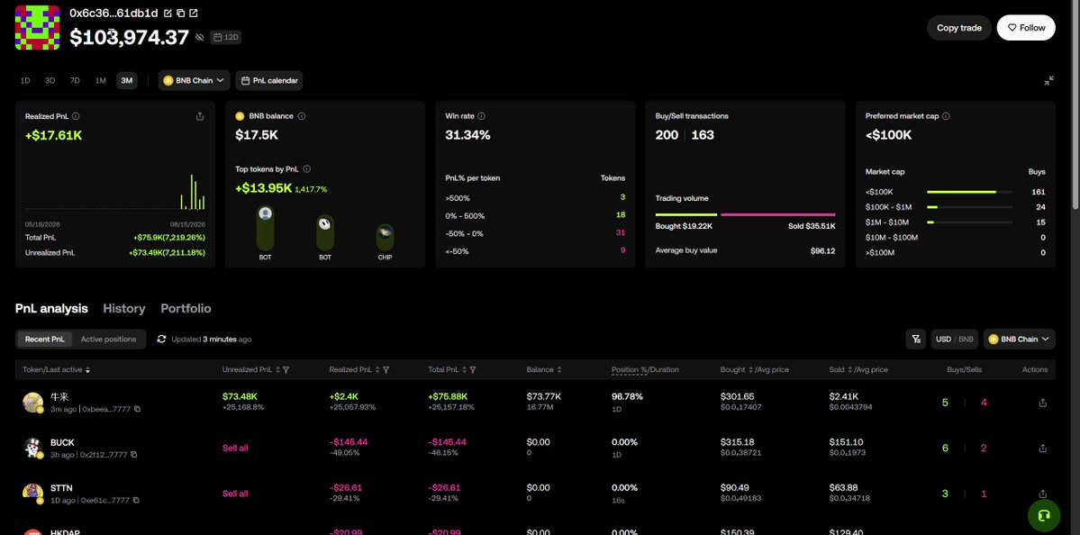Refresh the PnL analysis data

pyautogui.click(x=162, y=339)
